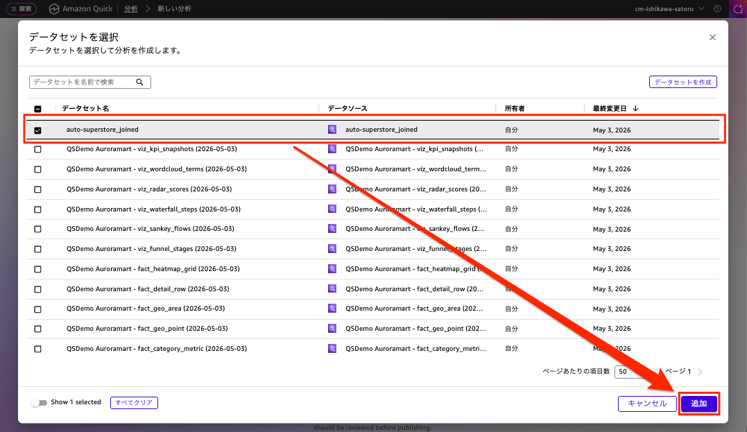Click data source icon for viz_funnel_stages row

point(332,249)
